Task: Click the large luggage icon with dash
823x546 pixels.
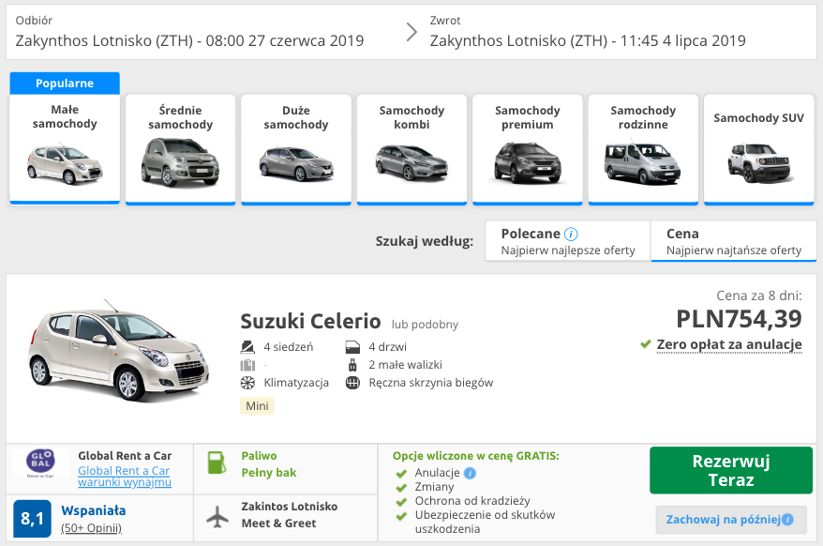Action: click(247, 365)
